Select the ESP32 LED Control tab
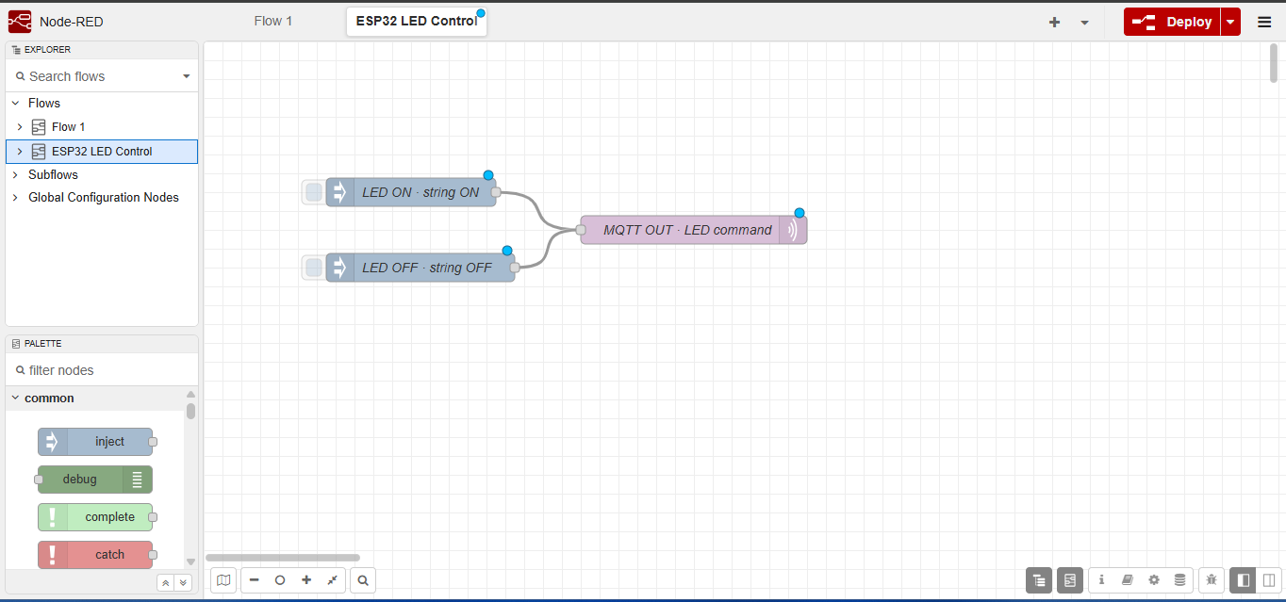Image resolution: width=1286 pixels, height=602 pixels. click(417, 21)
